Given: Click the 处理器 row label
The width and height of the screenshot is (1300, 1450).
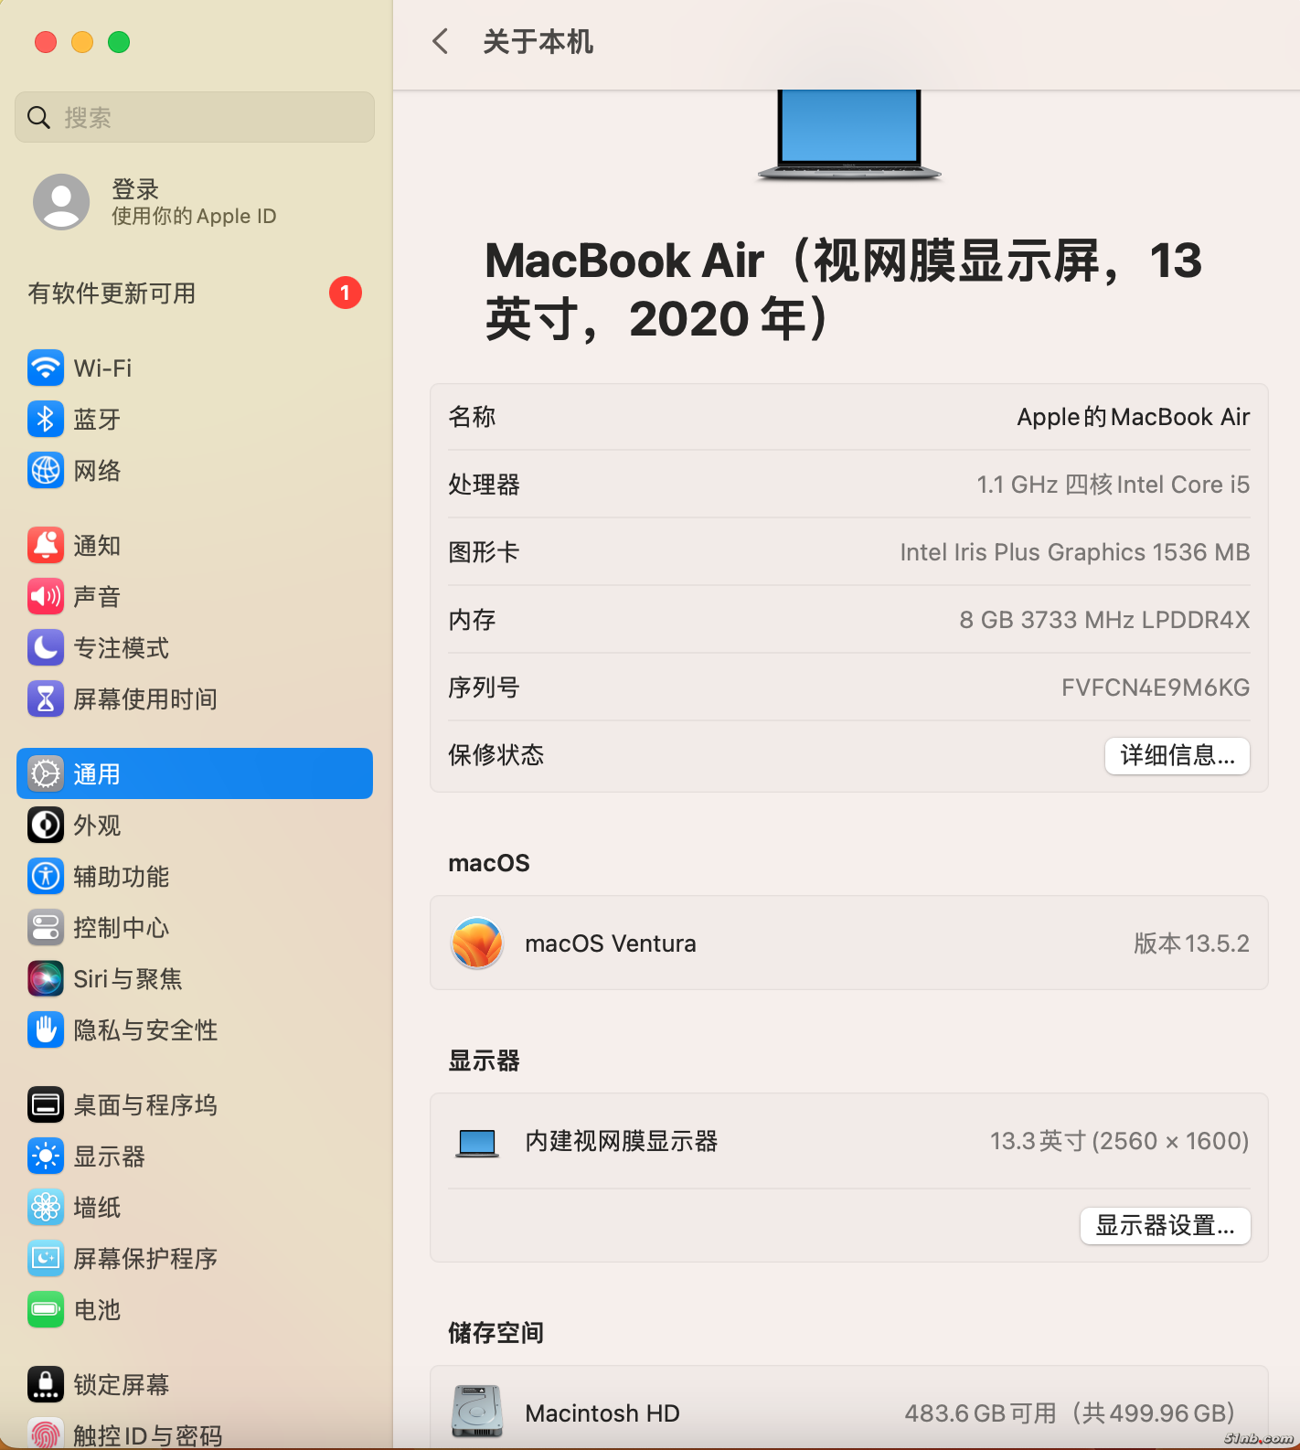Looking at the screenshot, I should tap(485, 485).
